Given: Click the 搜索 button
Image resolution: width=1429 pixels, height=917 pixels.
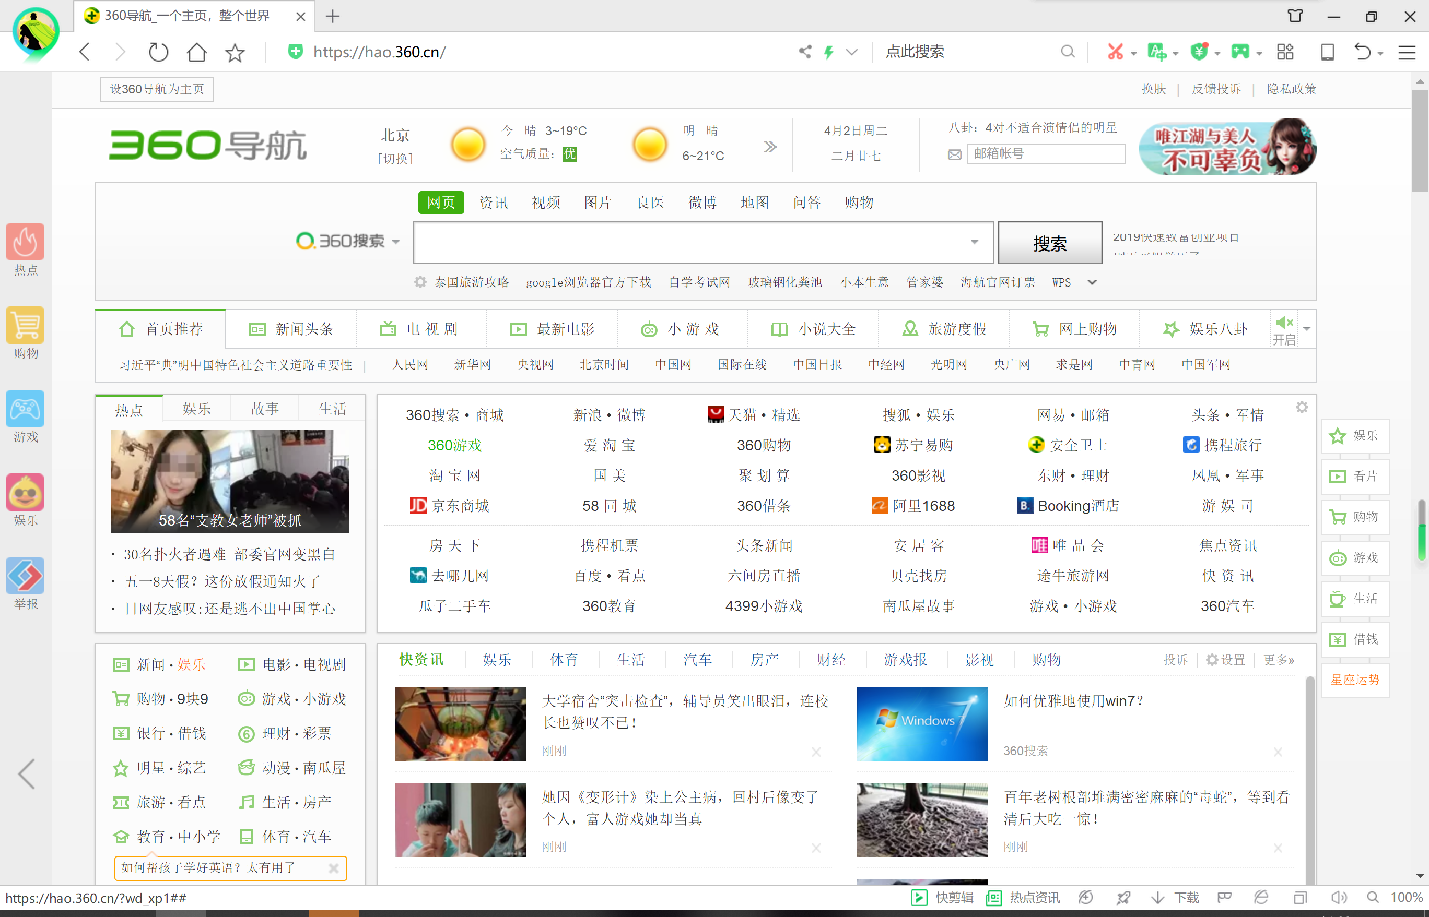Looking at the screenshot, I should pyautogui.click(x=1050, y=243).
